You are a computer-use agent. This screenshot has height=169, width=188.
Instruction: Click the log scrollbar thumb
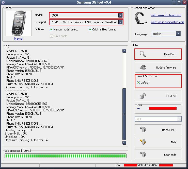(124, 114)
